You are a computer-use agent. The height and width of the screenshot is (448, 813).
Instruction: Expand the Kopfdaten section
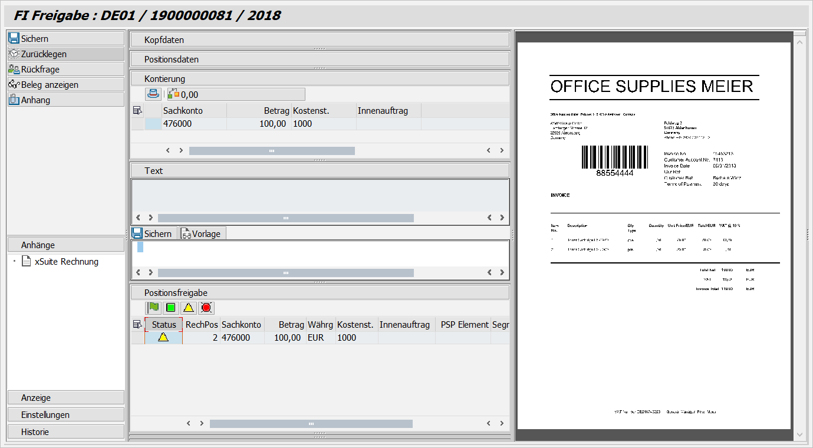coord(319,40)
